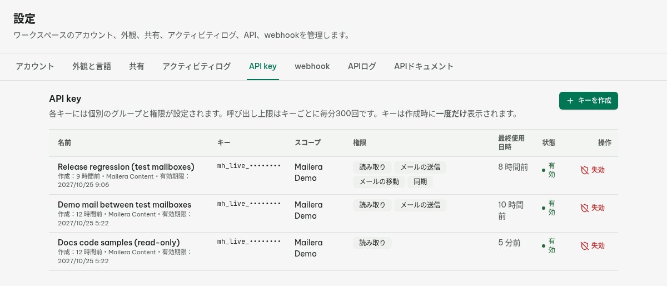The height and width of the screenshot is (286, 667).
Task: Click masked key of Release regression row
Action: tap(249, 166)
